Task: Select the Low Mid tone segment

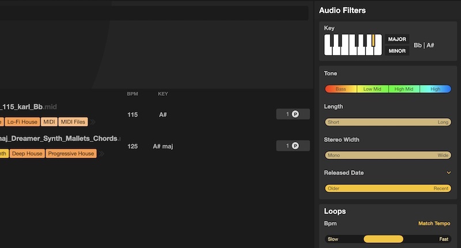Action: coord(372,89)
